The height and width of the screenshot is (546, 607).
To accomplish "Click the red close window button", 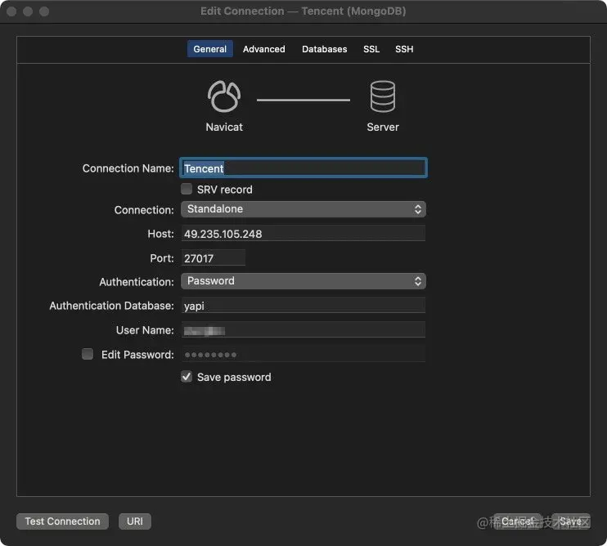I will coord(11,11).
